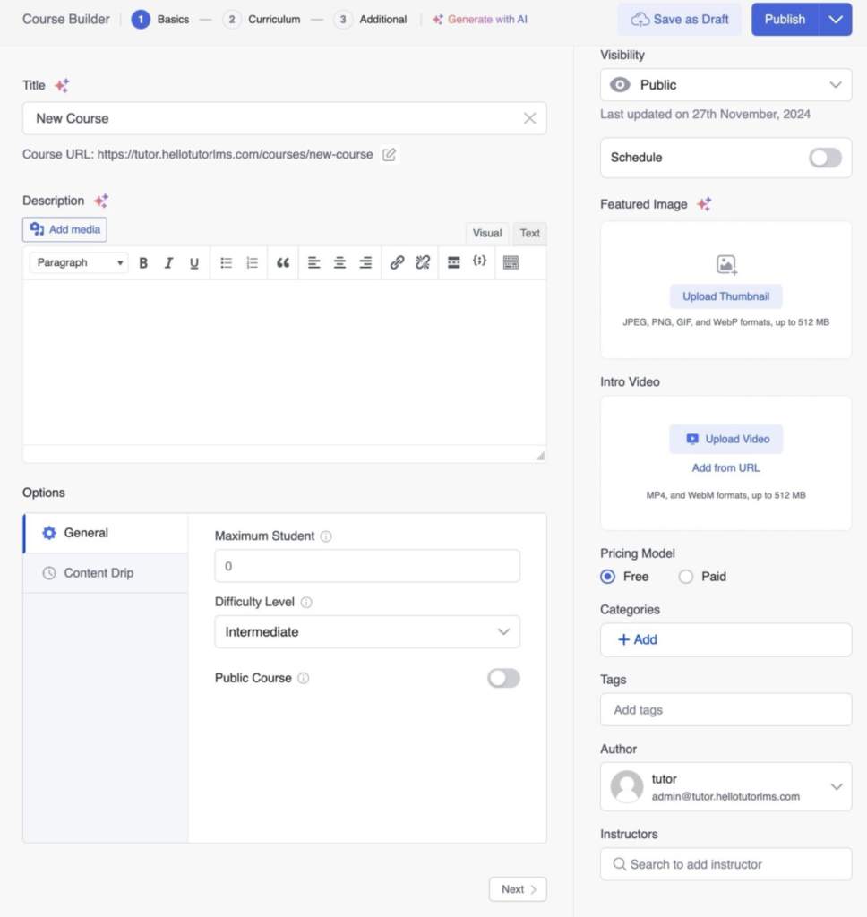
Task: Edit the course URL slug icon
Action: point(389,154)
